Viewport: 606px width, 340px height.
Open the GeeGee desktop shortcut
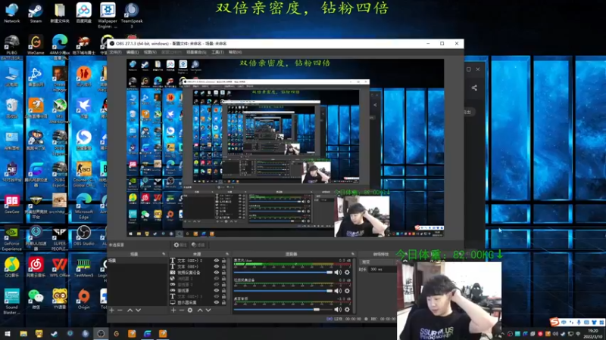coord(11,204)
